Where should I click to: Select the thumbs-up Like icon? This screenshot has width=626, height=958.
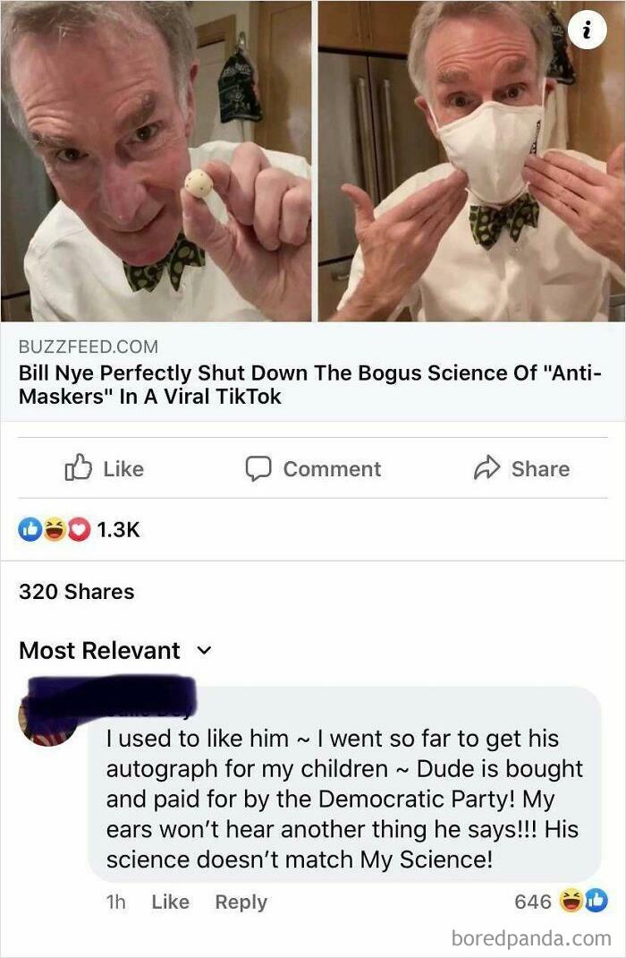point(79,468)
